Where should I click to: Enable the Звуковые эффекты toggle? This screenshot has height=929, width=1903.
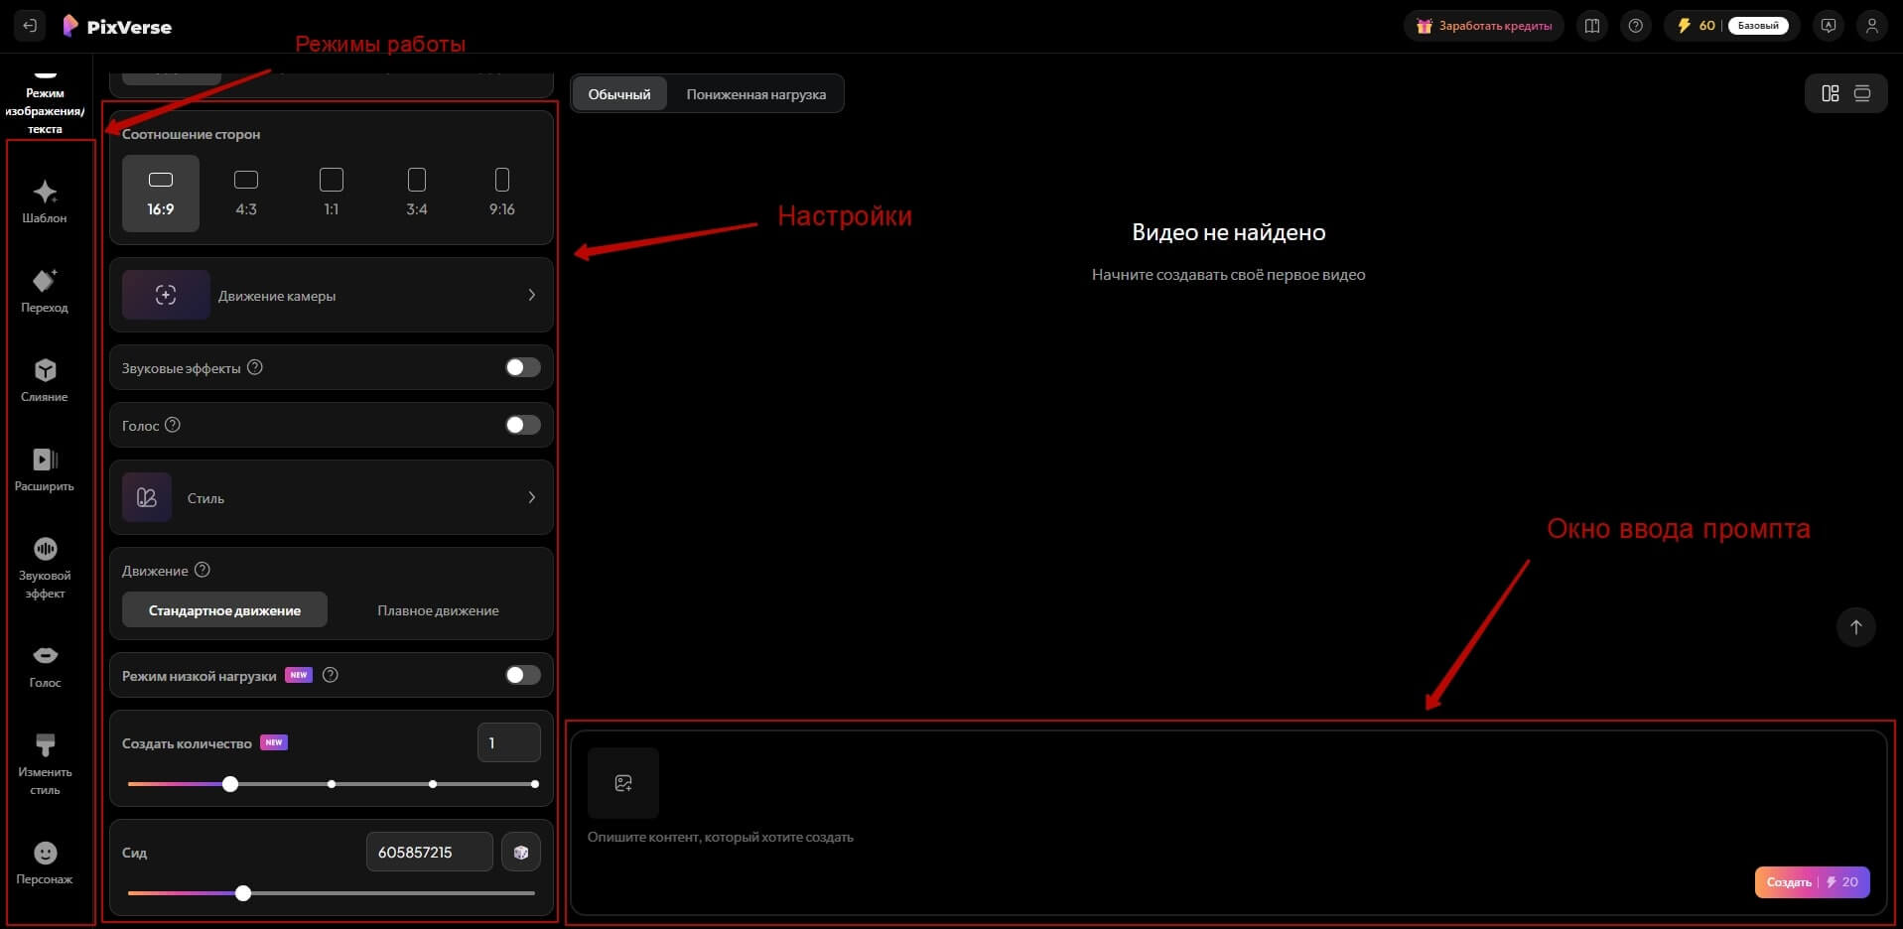[x=523, y=367]
